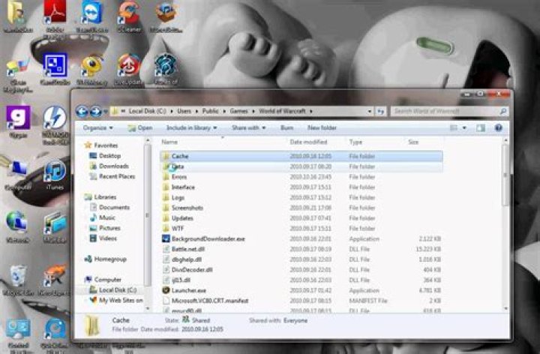Create a New folder via toolbar
This screenshot has height=354, width=540.
click(322, 128)
